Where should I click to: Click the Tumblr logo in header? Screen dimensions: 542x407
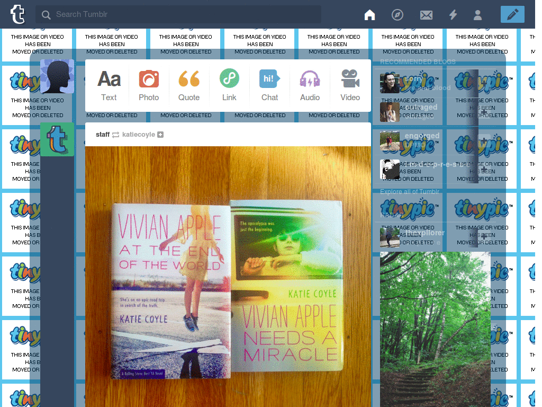[x=17, y=14]
